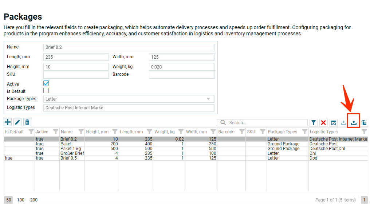
Task: Set page size to 200
Action: (x=34, y=200)
